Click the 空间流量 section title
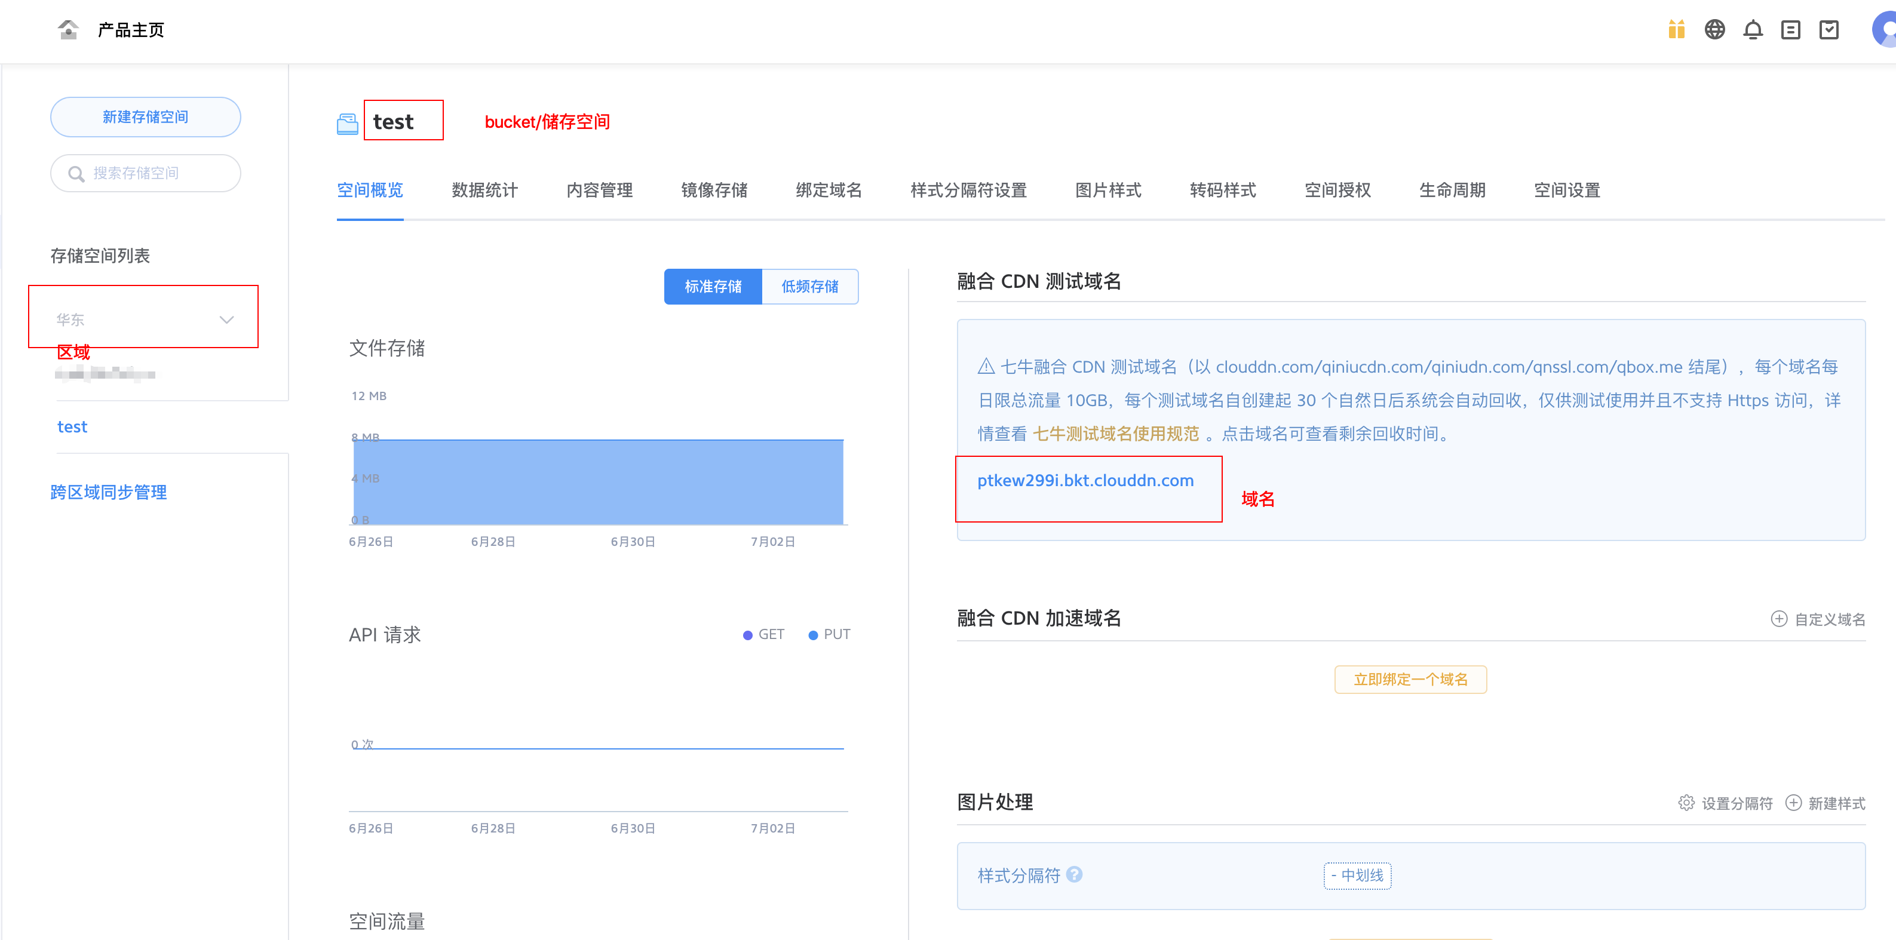The image size is (1896, 940). [387, 921]
